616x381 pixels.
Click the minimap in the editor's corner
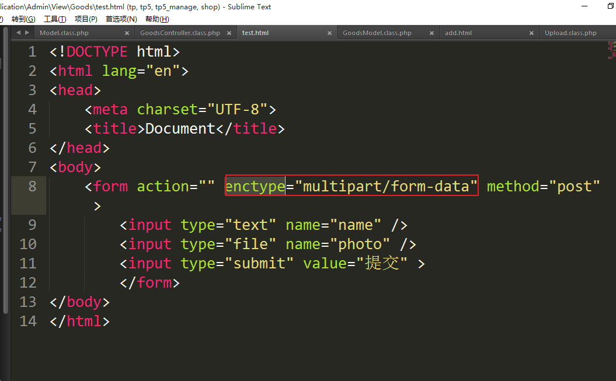pos(611,51)
